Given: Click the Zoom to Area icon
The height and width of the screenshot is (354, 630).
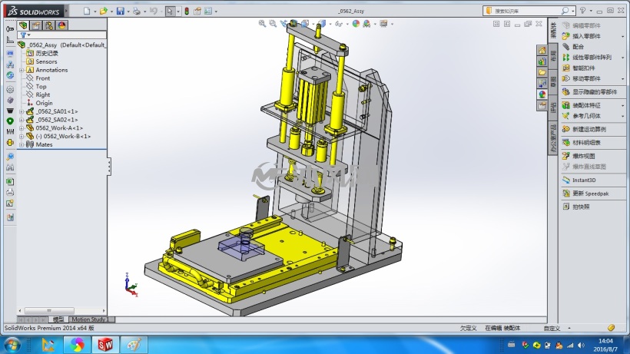Looking at the screenshot, I should point(273,24).
